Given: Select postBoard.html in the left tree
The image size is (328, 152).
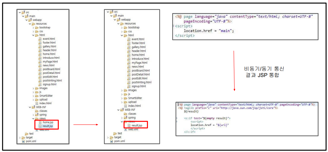Looking at the screenshot, I should 52,69.
